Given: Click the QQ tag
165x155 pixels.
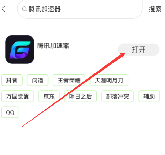Looking at the screenshot, I should (x=10, y=112).
